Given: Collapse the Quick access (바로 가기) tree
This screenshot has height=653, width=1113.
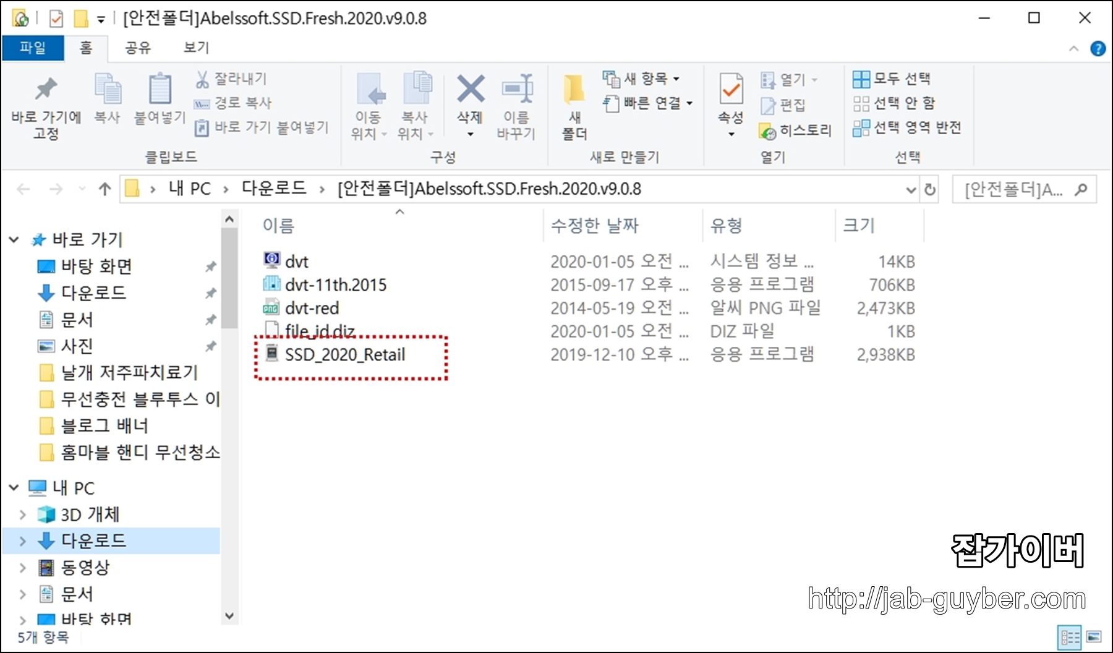Looking at the screenshot, I should click(14, 239).
